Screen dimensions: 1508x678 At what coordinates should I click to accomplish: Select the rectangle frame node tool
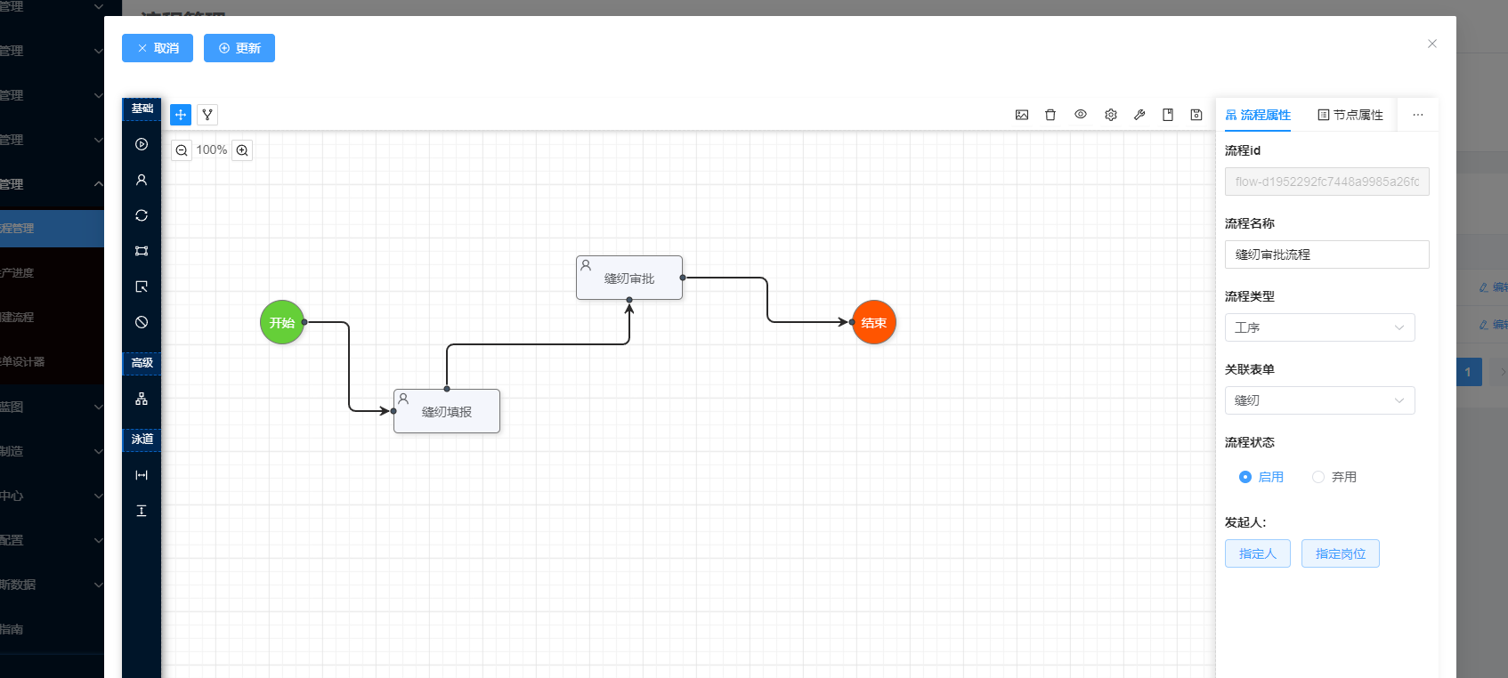(x=142, y=251)
